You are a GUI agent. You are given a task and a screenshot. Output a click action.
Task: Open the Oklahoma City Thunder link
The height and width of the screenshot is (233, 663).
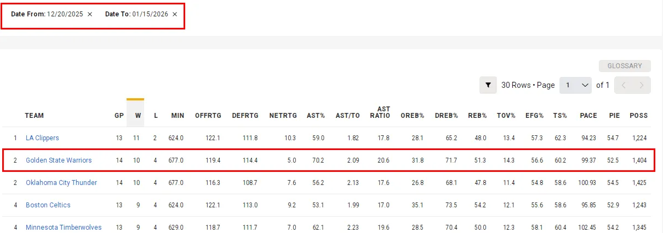(61, 183)
